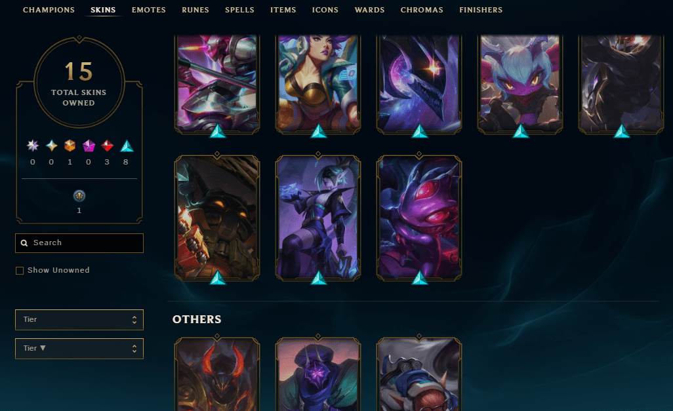673x411 pixels.
Task: Open the Tier descending sort dropdown
Action: click(x=79, y=348)
